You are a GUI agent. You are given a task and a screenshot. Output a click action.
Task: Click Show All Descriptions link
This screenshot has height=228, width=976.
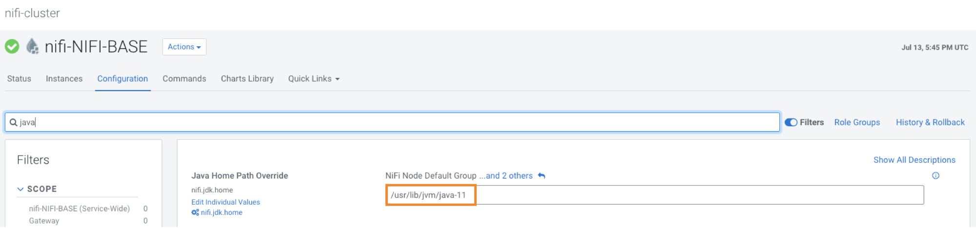click(914, 160)
